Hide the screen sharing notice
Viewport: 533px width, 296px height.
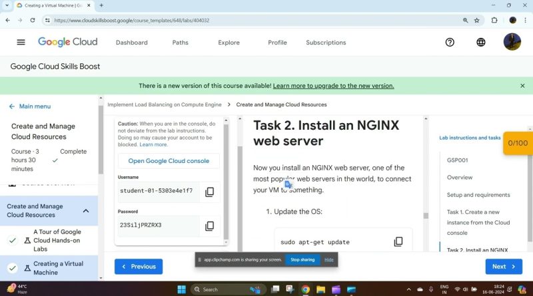(328, 259)
